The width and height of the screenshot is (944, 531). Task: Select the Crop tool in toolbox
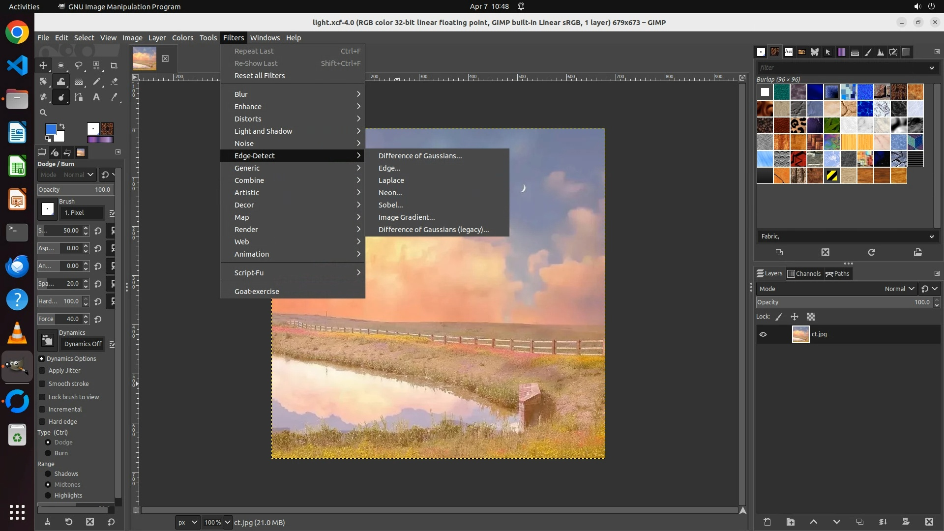pos(114,65)
